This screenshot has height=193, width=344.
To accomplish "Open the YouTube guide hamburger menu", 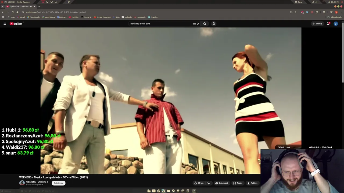I will click(x=5, y=24).
